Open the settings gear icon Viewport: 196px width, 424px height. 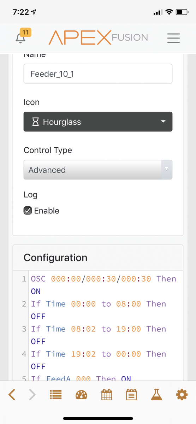point(182,394)
